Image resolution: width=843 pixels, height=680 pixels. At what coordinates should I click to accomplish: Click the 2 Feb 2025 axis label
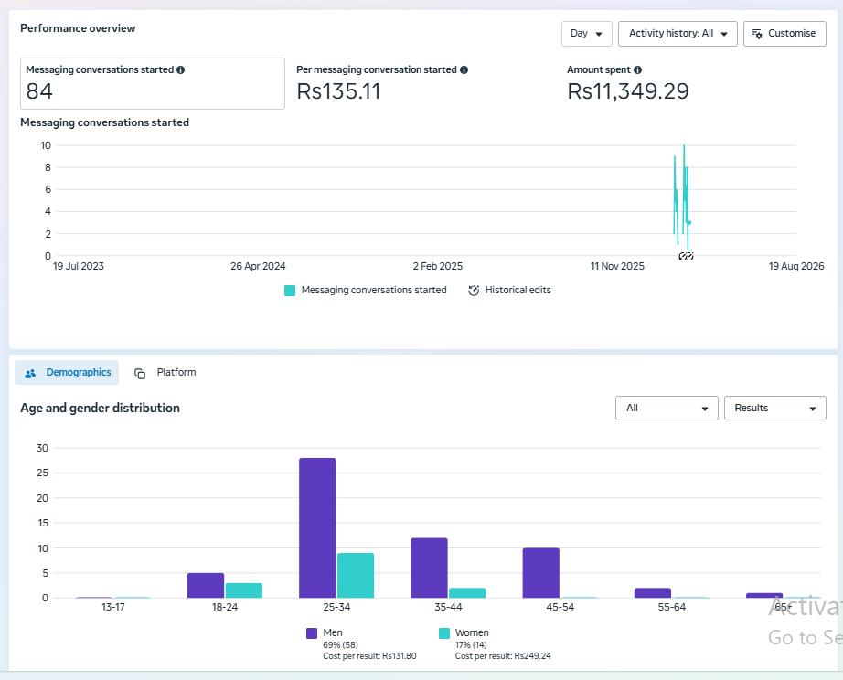pyautogui.click(x=438, y=266)
